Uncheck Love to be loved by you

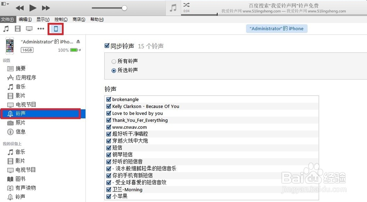tap(109, 113)
